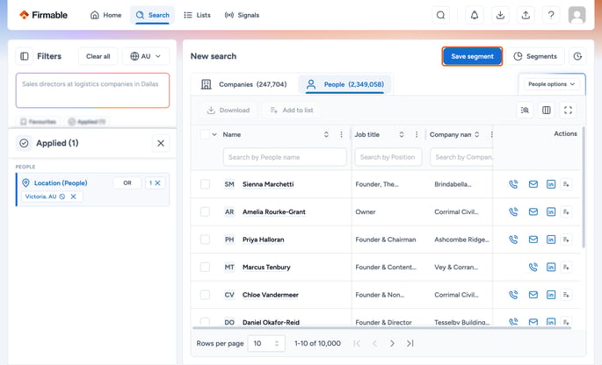Reveal phone for Sienna Marchetti
The image size is (602, 365).
pyautogui.click(x=513, y=184)
